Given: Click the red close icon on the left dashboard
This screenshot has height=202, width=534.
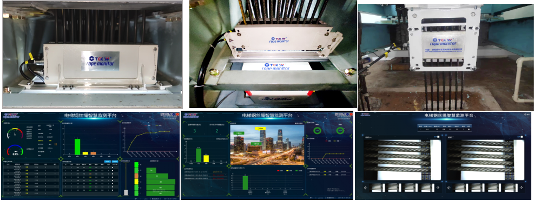Looking at the screenshot, I should point(177,115).
